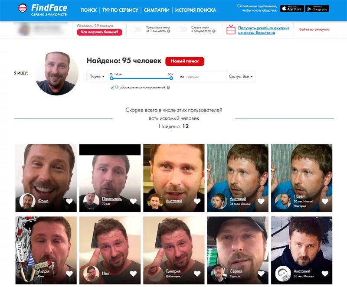Click heart icon on Анатолий 35 лет, Москва

point(325,274)
